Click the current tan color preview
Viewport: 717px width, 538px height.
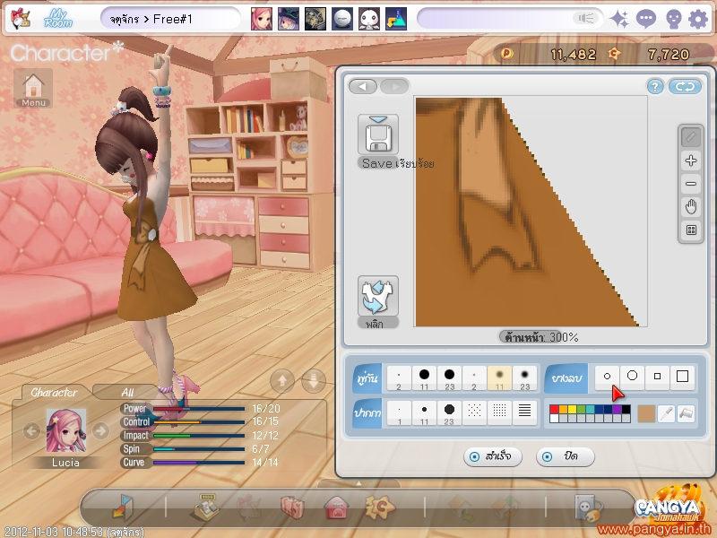point(646,413)
